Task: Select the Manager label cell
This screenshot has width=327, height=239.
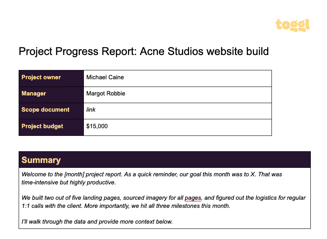Action: pyautogui.click(x=51, y=94)
